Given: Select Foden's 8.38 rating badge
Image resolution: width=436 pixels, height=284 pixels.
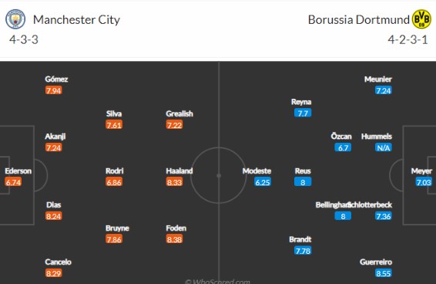Looking at the screenshot, I should (174, 239).
